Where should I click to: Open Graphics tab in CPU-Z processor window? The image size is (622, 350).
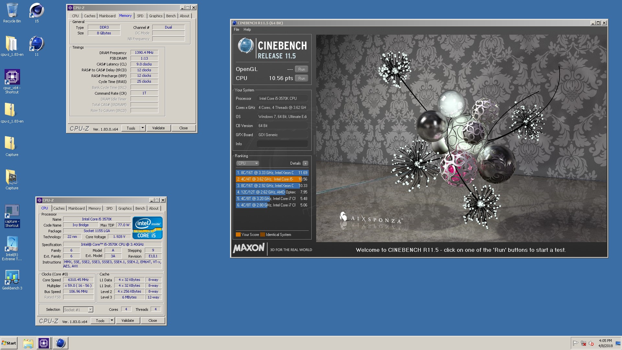coord(125,208)
